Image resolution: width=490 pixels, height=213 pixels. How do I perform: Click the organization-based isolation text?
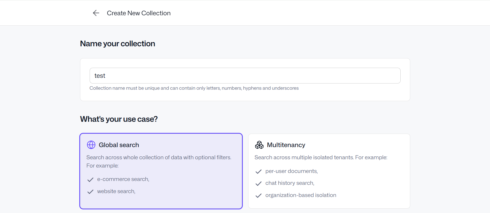(x=301, y=195)
